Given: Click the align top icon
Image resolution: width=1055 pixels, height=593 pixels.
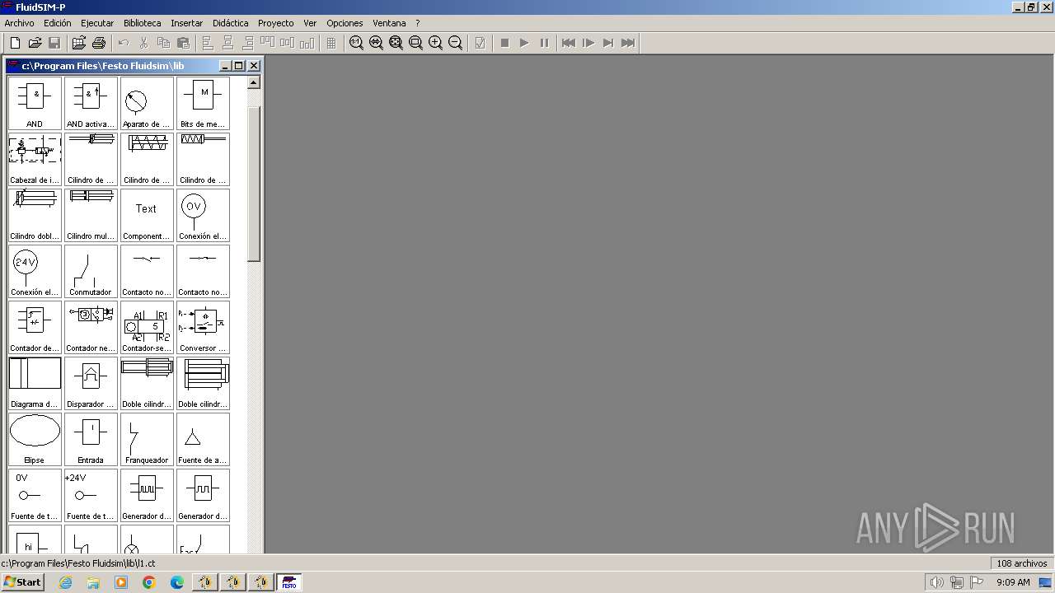Looking at the screenshot, I should [x=267, y=43].
